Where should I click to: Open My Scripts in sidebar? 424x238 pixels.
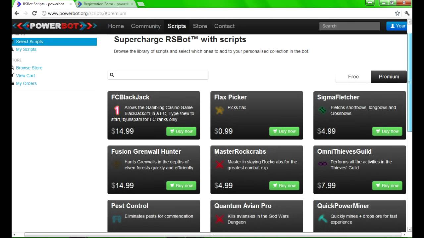pyautogui.click(x=26, y=49)
